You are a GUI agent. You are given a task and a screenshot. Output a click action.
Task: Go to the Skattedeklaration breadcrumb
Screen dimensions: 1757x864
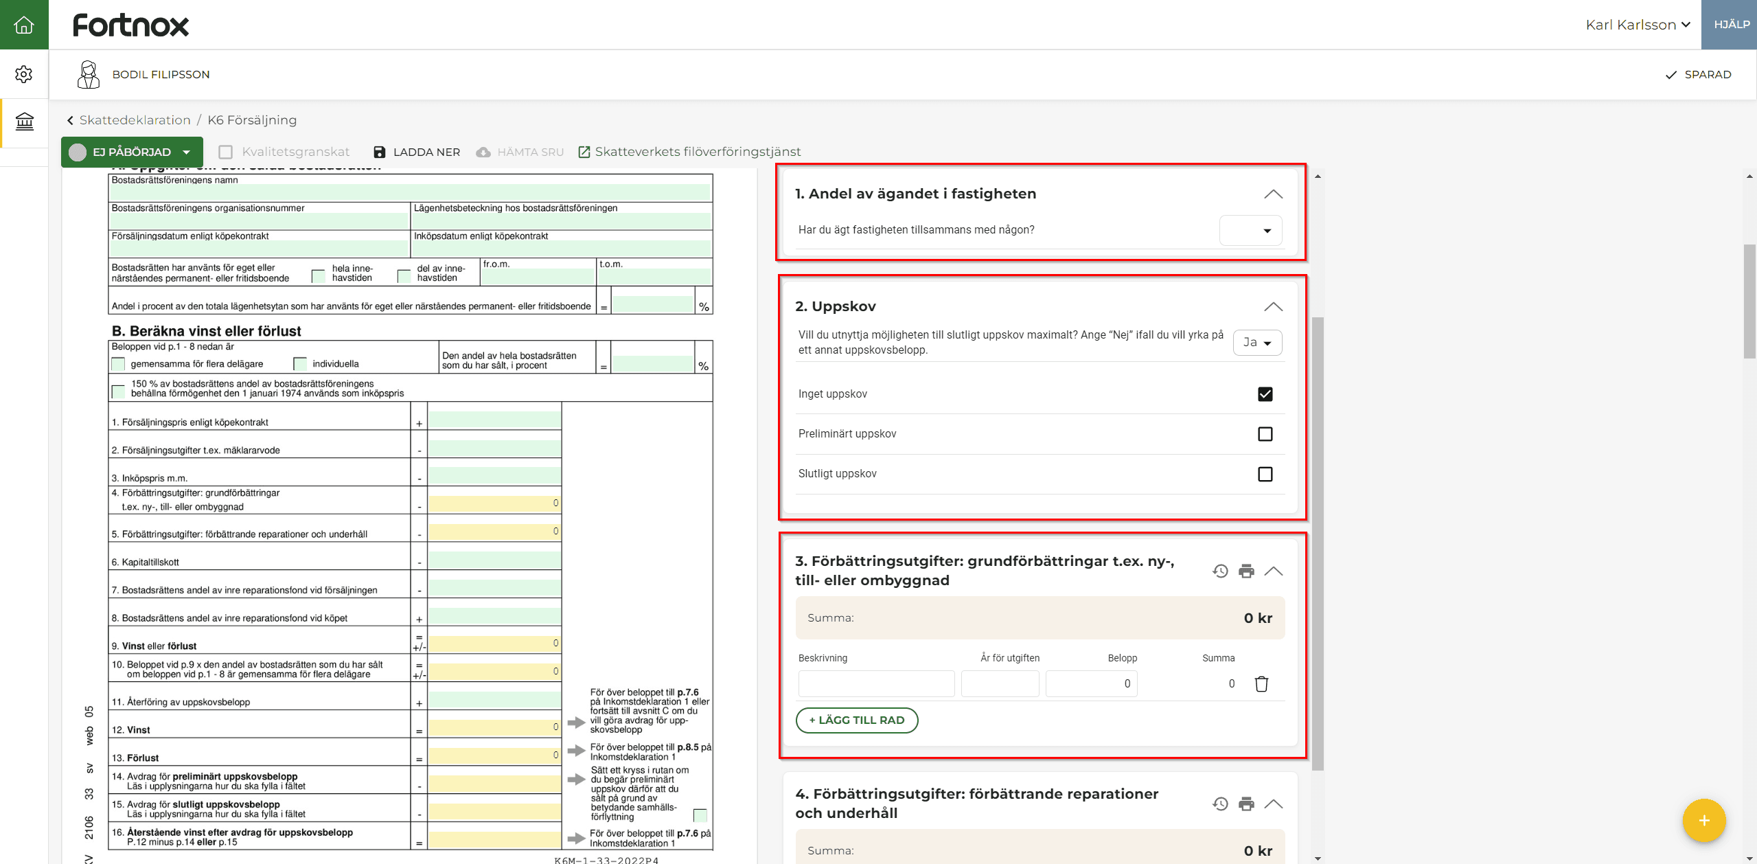click(135, 120)
